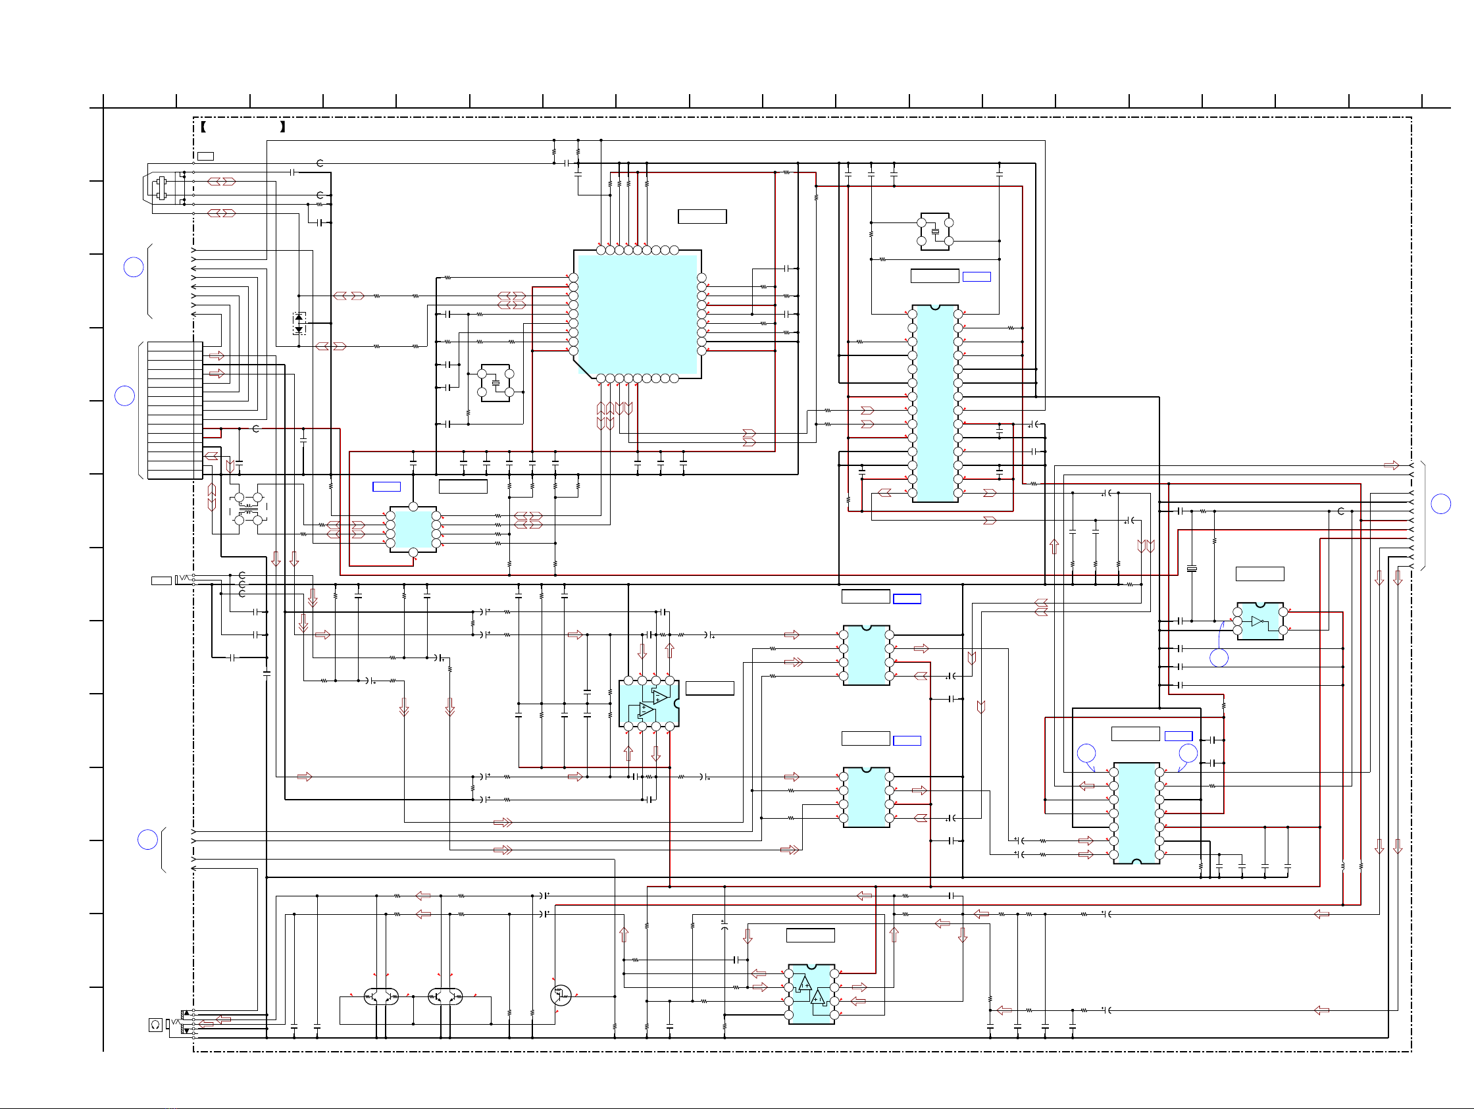
Task: Click the empty label box above bottom op-amp
Action: click(810, 935)
